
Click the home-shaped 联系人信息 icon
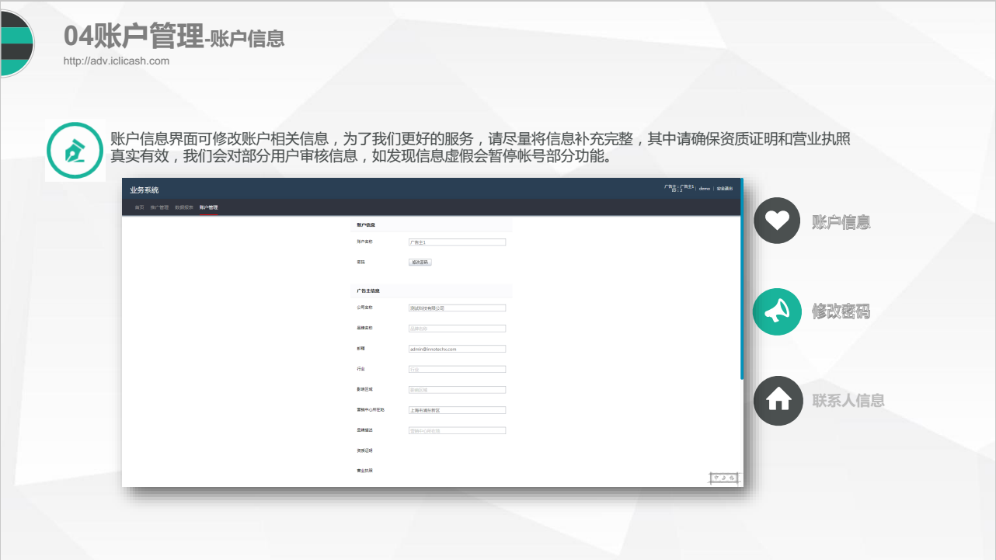coord(778,401)
